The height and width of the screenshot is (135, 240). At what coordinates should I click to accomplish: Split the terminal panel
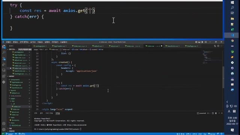(213, 113)
